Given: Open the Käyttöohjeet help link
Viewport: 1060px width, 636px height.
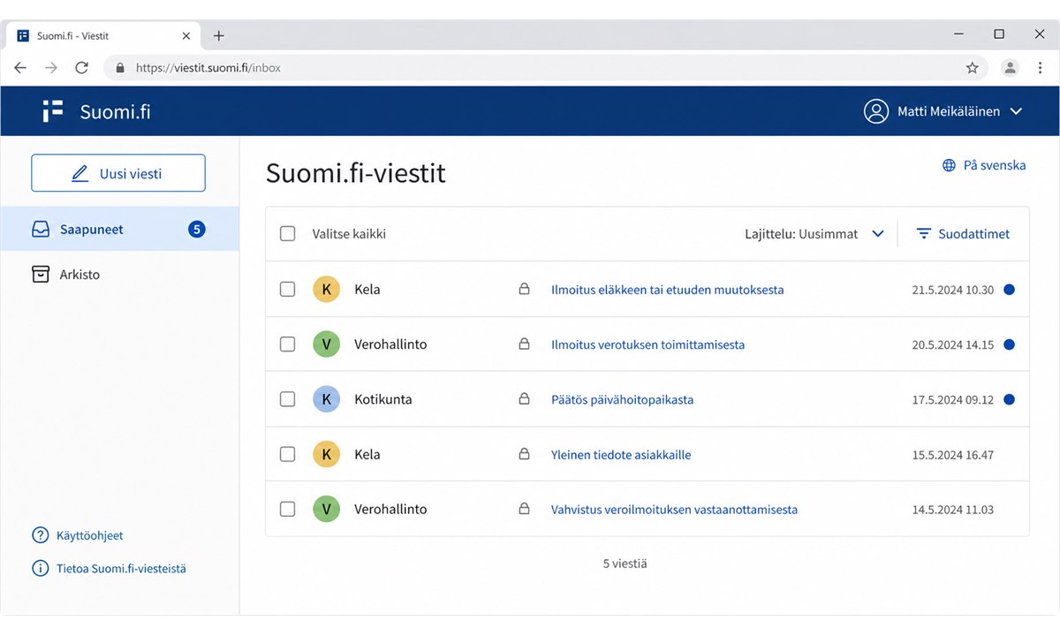Looking at the screenshot, I should pyautogui.click(x=78, y=535).
